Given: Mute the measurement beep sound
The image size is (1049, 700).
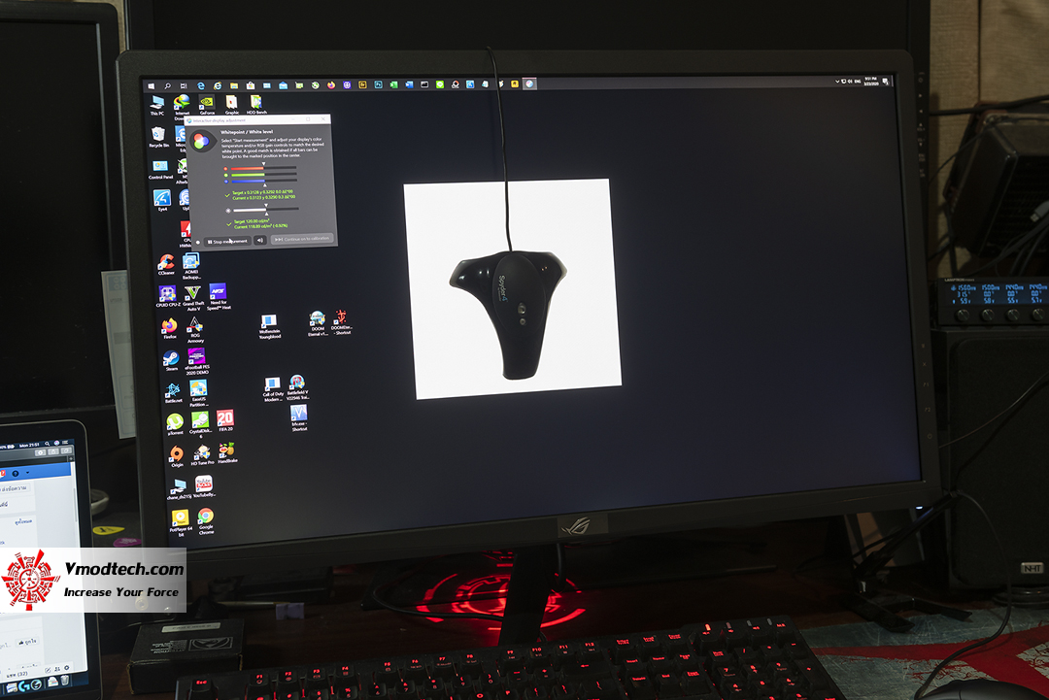Looking at the screenshot, I should click(x=260, y=240).
